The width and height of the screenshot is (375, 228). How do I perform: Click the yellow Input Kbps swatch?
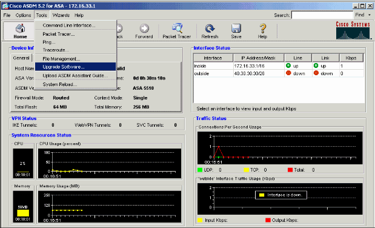pyautogui.click(x=200, y=220)
